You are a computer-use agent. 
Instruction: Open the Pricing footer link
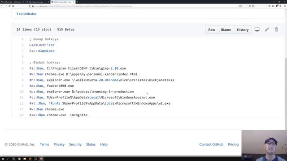coord(233,144)
